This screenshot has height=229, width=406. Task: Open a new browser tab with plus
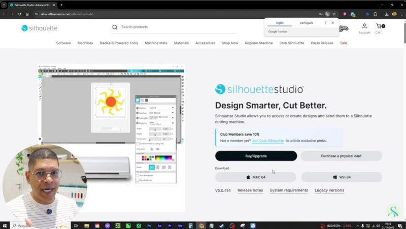(61, 5)
